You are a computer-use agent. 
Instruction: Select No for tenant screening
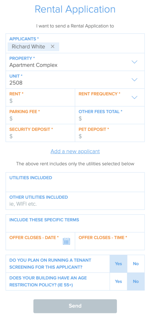coord(136,264)
